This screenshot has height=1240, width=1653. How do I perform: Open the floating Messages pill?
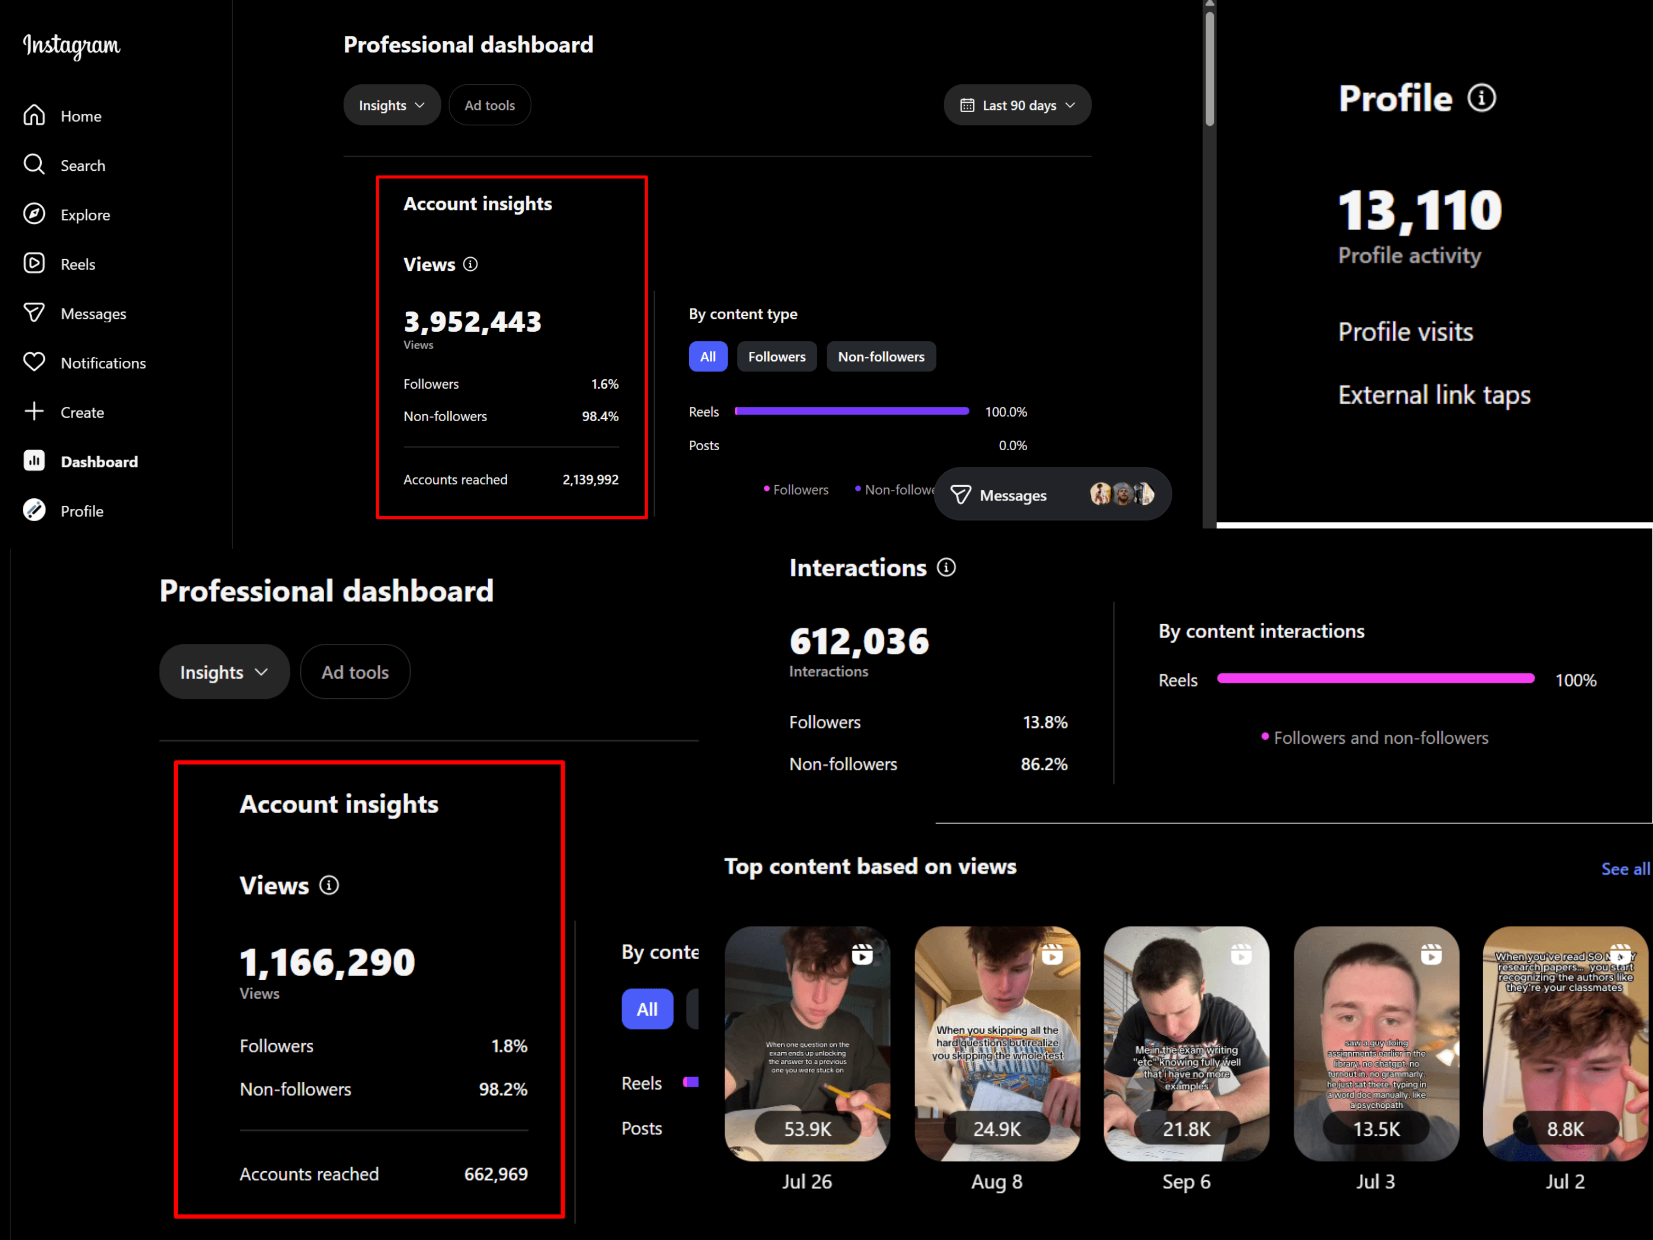click(1052, 494)
